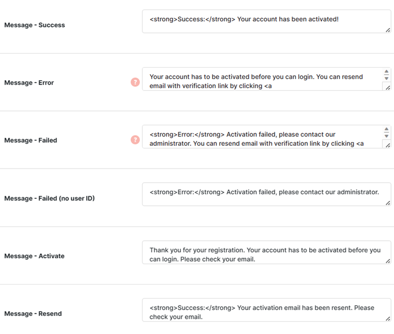
Task: Focus the Message - Failed text field
Action: click(x=262, y=137)
